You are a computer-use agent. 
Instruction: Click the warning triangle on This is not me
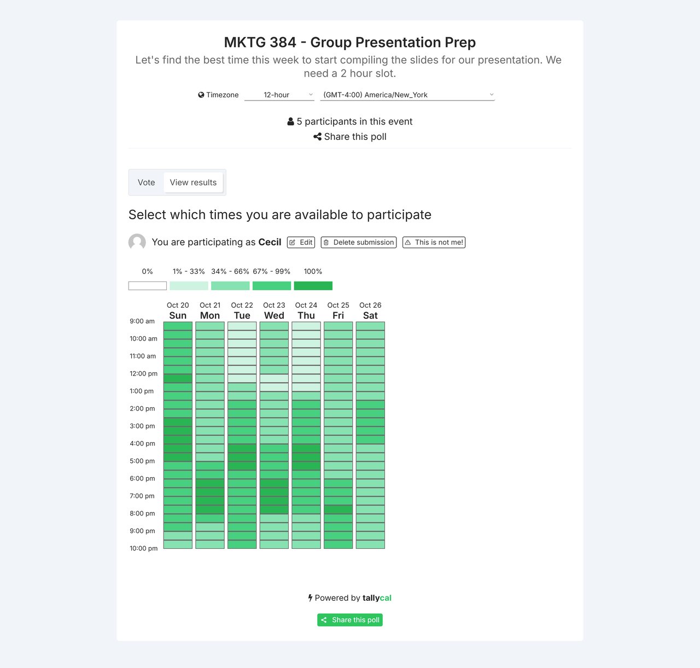(408, 243)
